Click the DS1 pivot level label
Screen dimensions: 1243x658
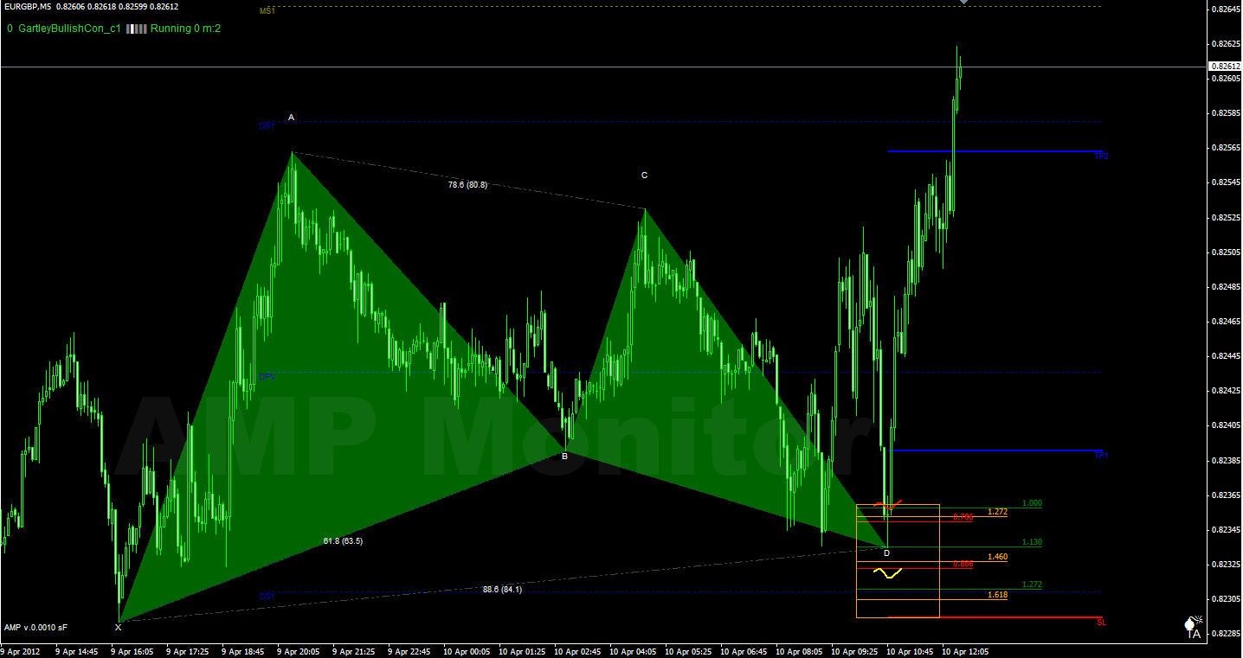tap(267, 596)
